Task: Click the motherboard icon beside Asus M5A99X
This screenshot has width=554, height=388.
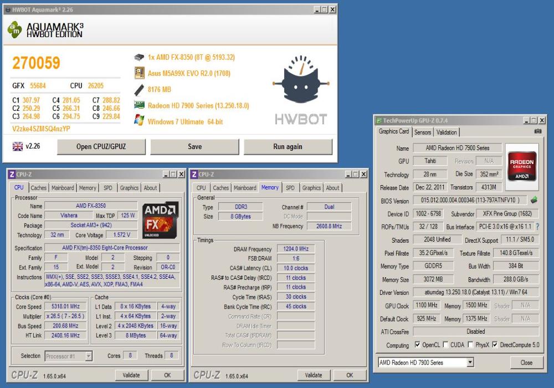Action: pos(139,73)
